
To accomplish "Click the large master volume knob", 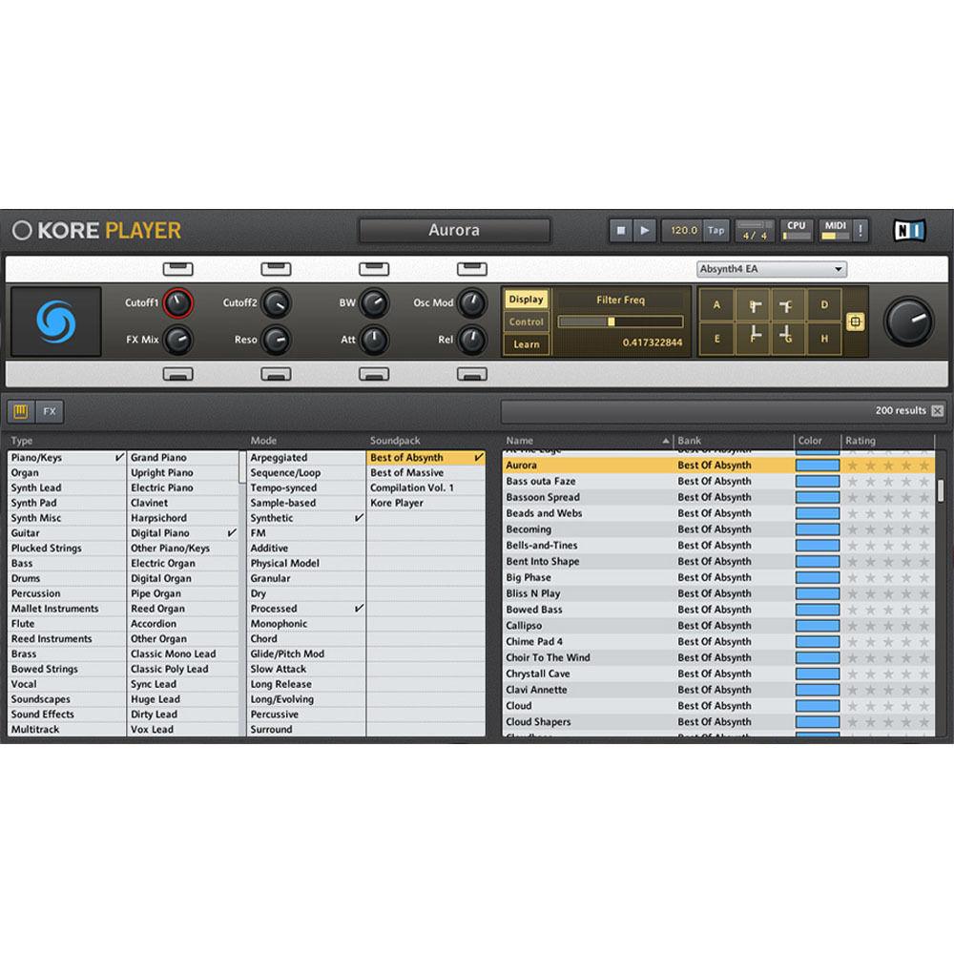I will point(908,321).
